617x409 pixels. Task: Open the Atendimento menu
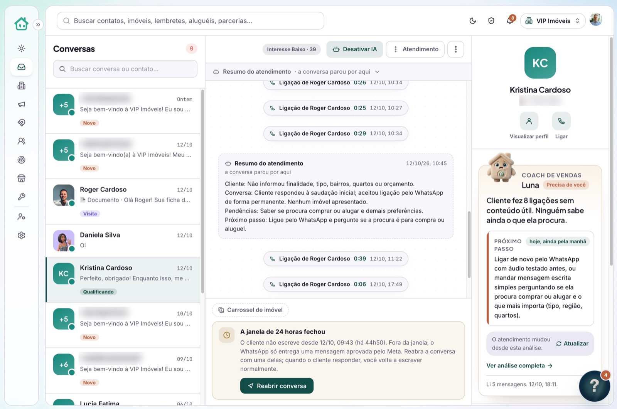tap(415, 49)
